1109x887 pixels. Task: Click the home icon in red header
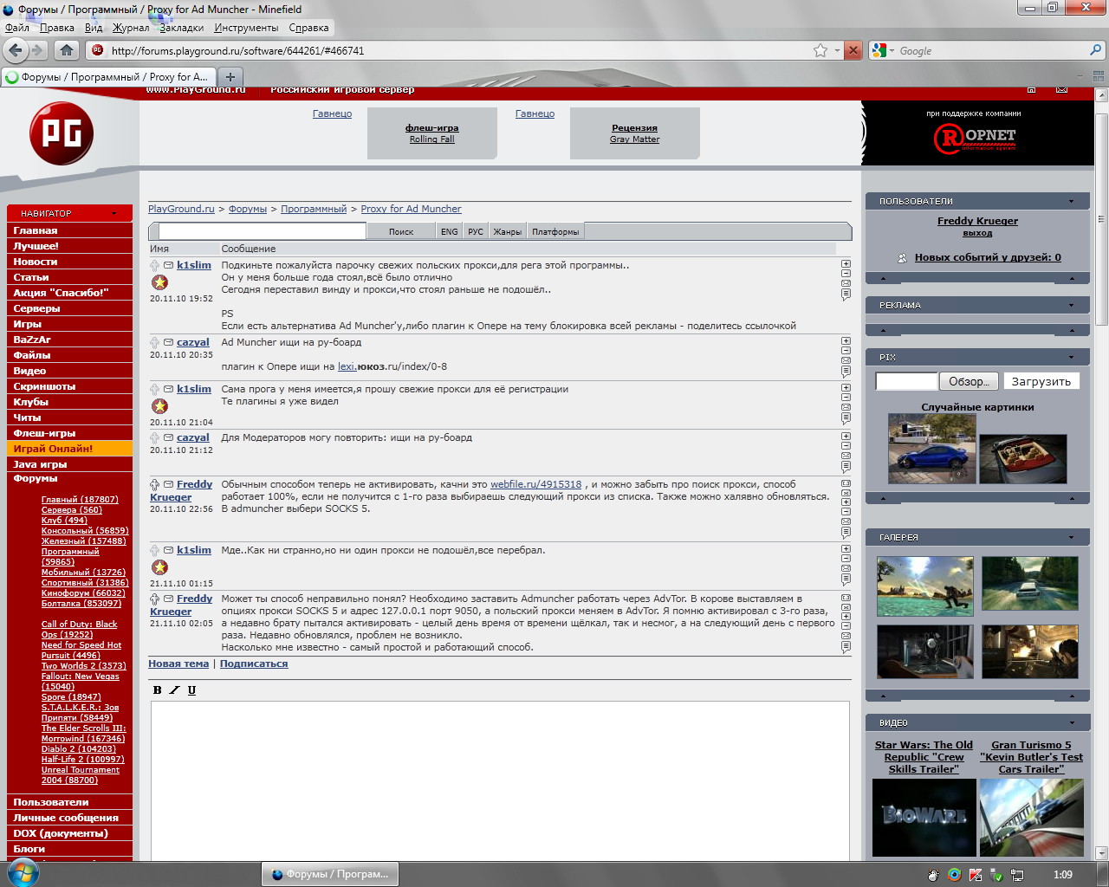pos(1031,90)
